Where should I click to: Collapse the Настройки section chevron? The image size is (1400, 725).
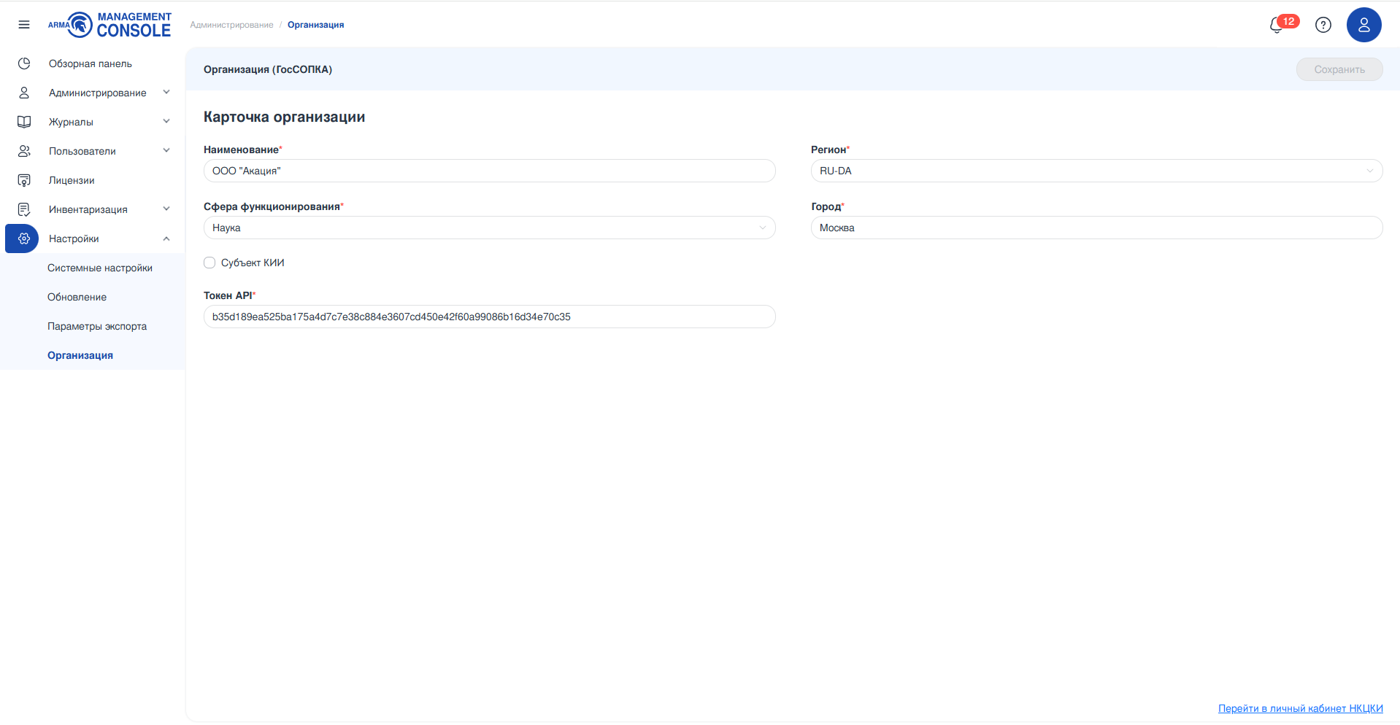pos(166,239)
